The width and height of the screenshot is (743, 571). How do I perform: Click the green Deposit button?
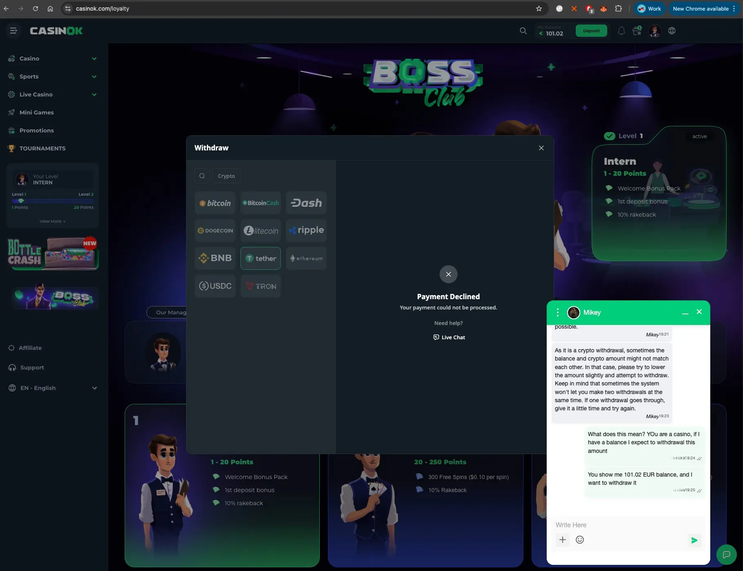pos(591,31)
